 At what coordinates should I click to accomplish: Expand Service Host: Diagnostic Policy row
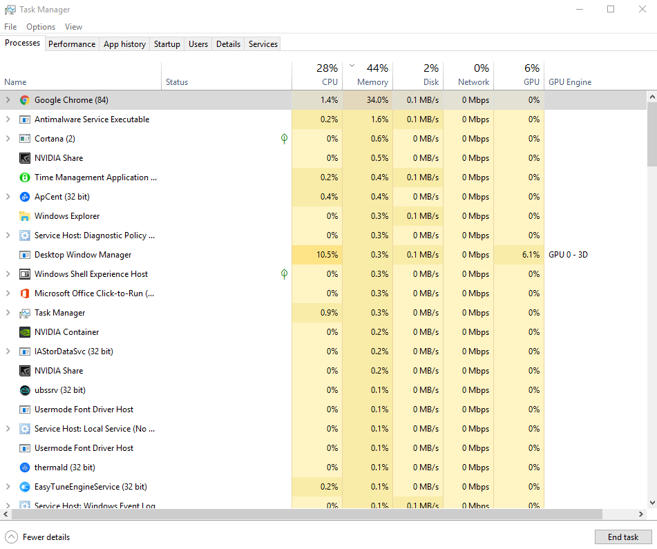(x=8, y=235)
